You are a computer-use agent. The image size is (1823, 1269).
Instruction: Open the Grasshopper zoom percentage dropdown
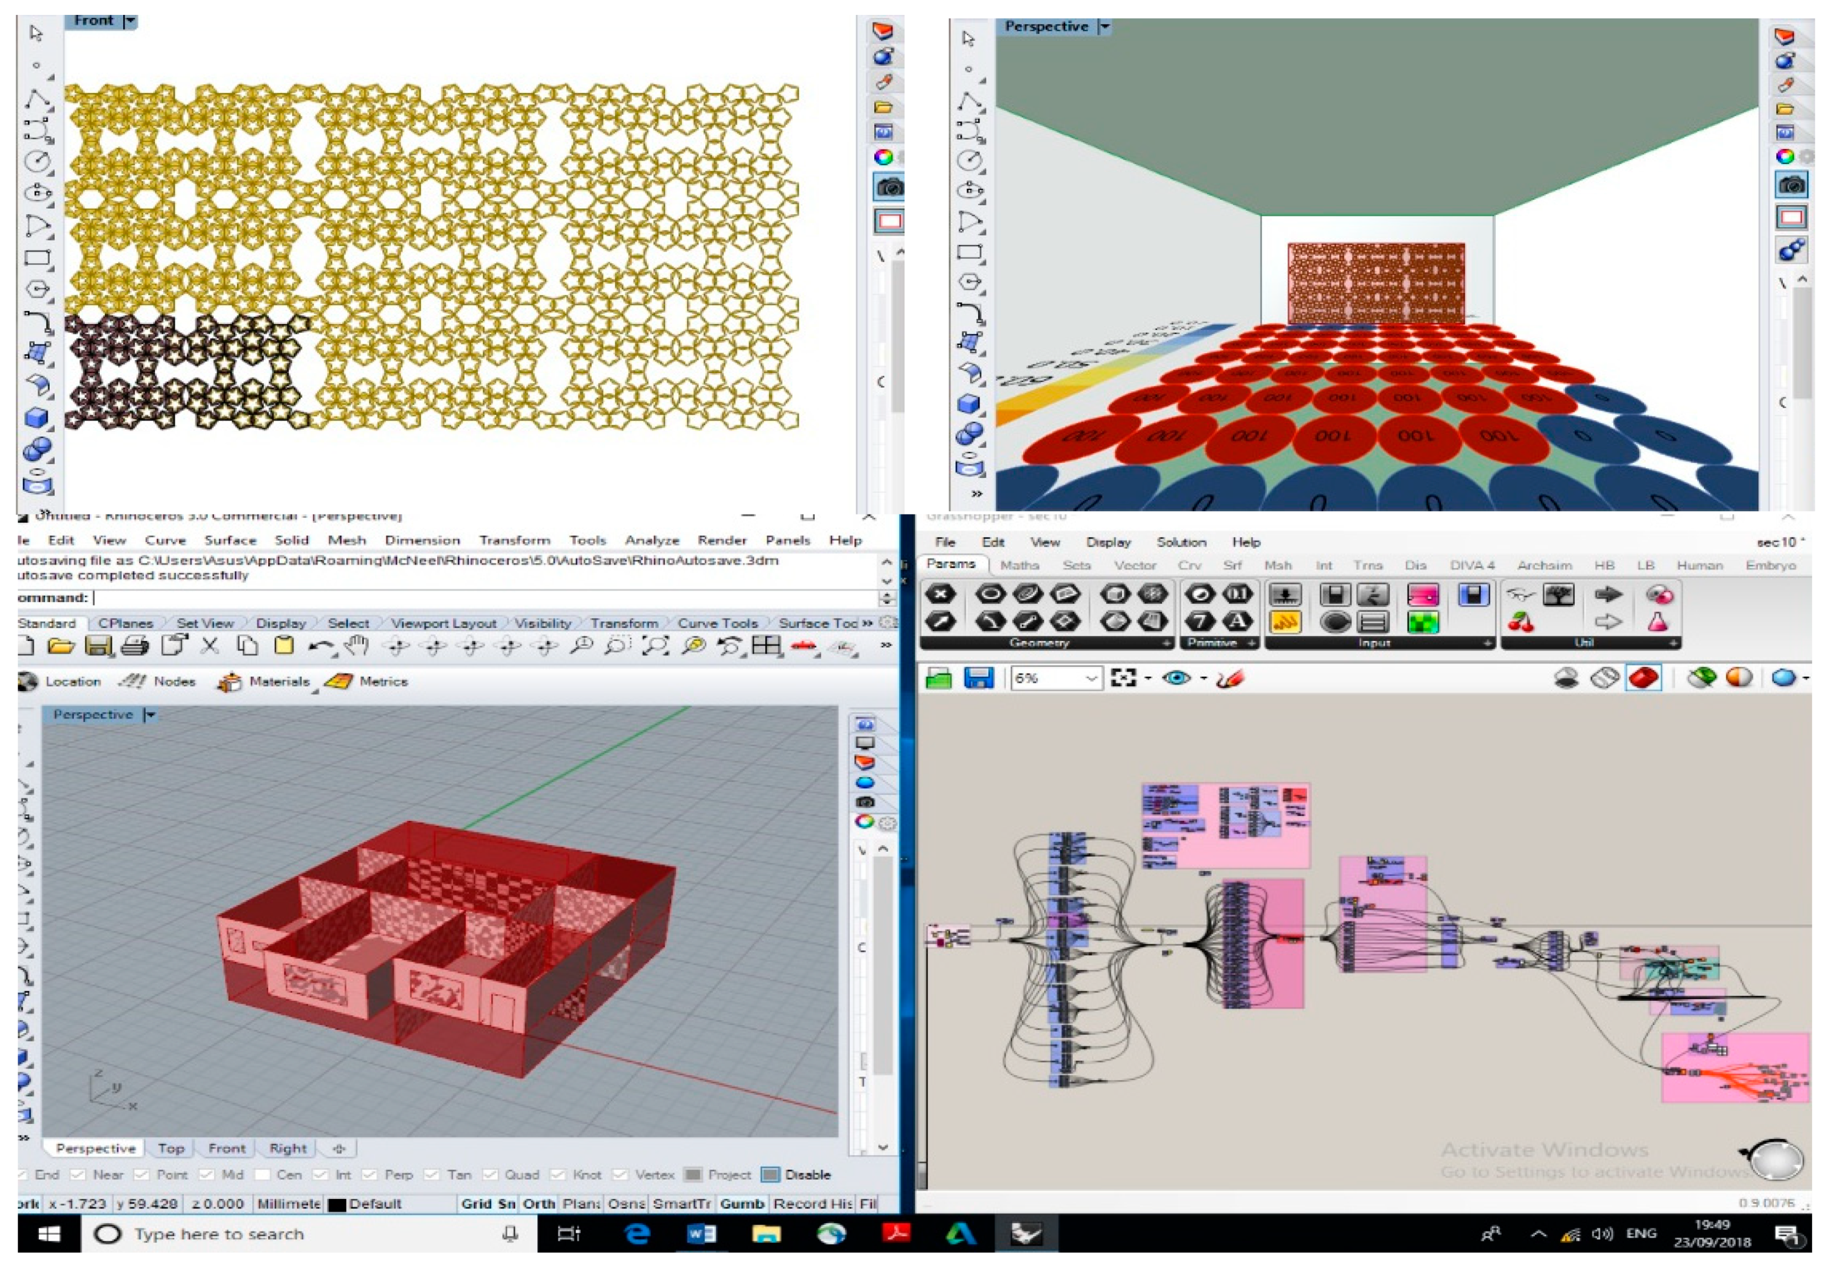click(x=1091, y=678)
